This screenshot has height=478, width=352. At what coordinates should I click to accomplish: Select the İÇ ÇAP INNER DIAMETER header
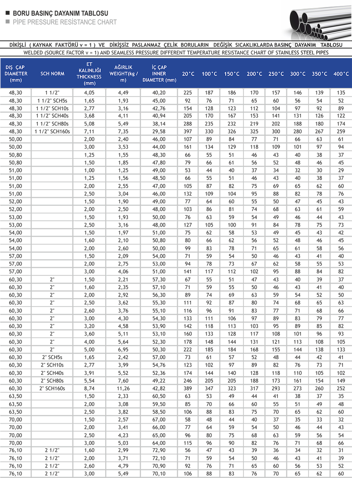(x=159, y=74)
